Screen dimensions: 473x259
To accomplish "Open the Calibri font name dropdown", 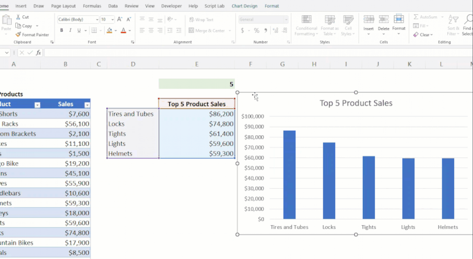I will pos(97,20).
